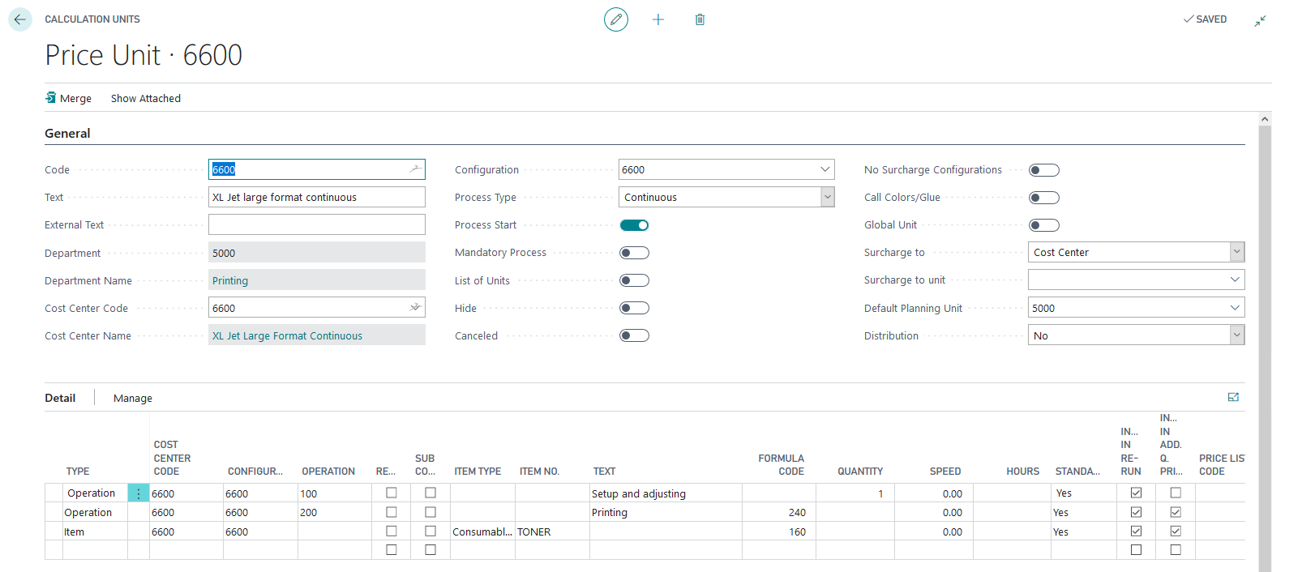The width and height of the screenshot is (1302, 572).
Task: Open the Process Type dropdown
Action: pos(827,197)
